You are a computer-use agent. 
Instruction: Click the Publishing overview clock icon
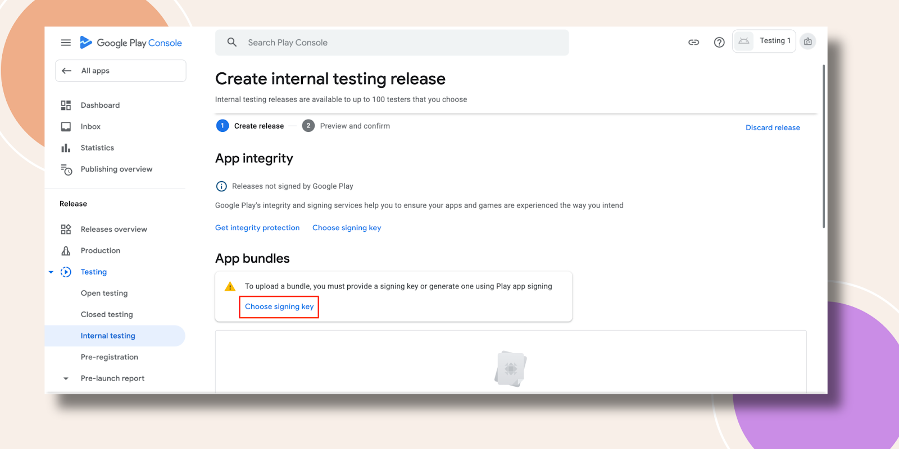pos(66,169)
